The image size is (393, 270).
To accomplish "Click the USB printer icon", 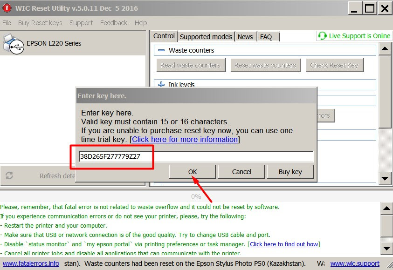I will [x=14, y=44].
